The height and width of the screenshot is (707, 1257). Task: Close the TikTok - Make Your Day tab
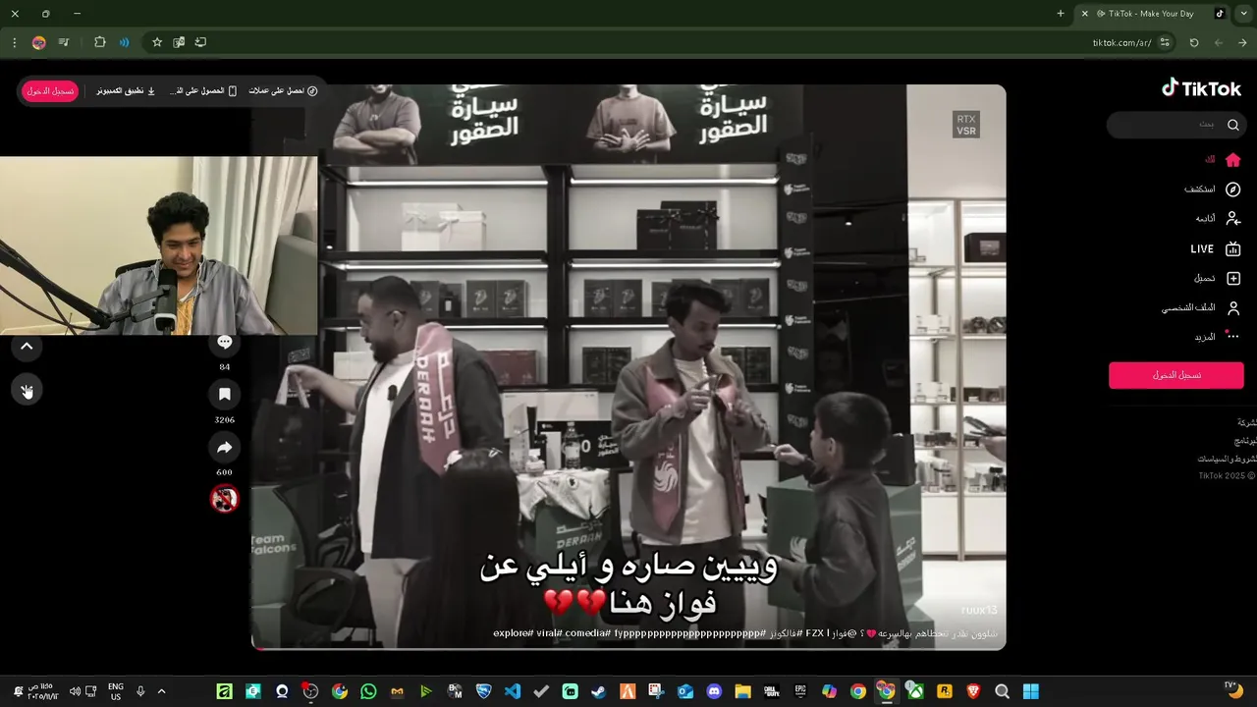[x=1084, y=14]
